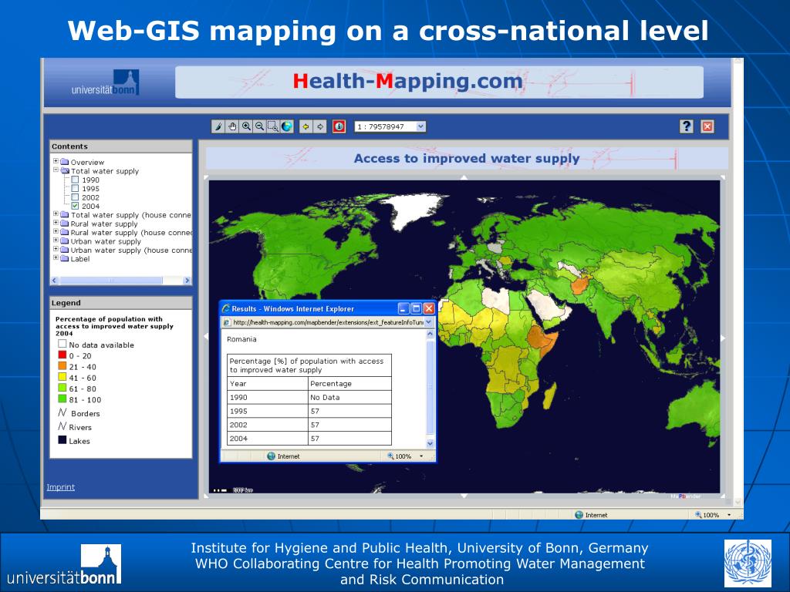Click the Overview folder icon
Viewport: 790px width, 592px height.
click(65, 162)
